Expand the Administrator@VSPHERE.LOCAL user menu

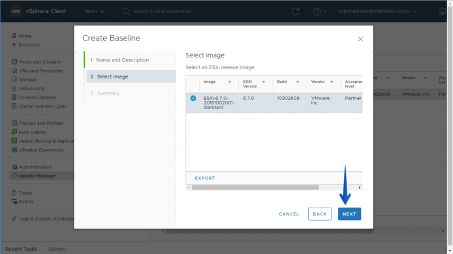pos(377,11)
